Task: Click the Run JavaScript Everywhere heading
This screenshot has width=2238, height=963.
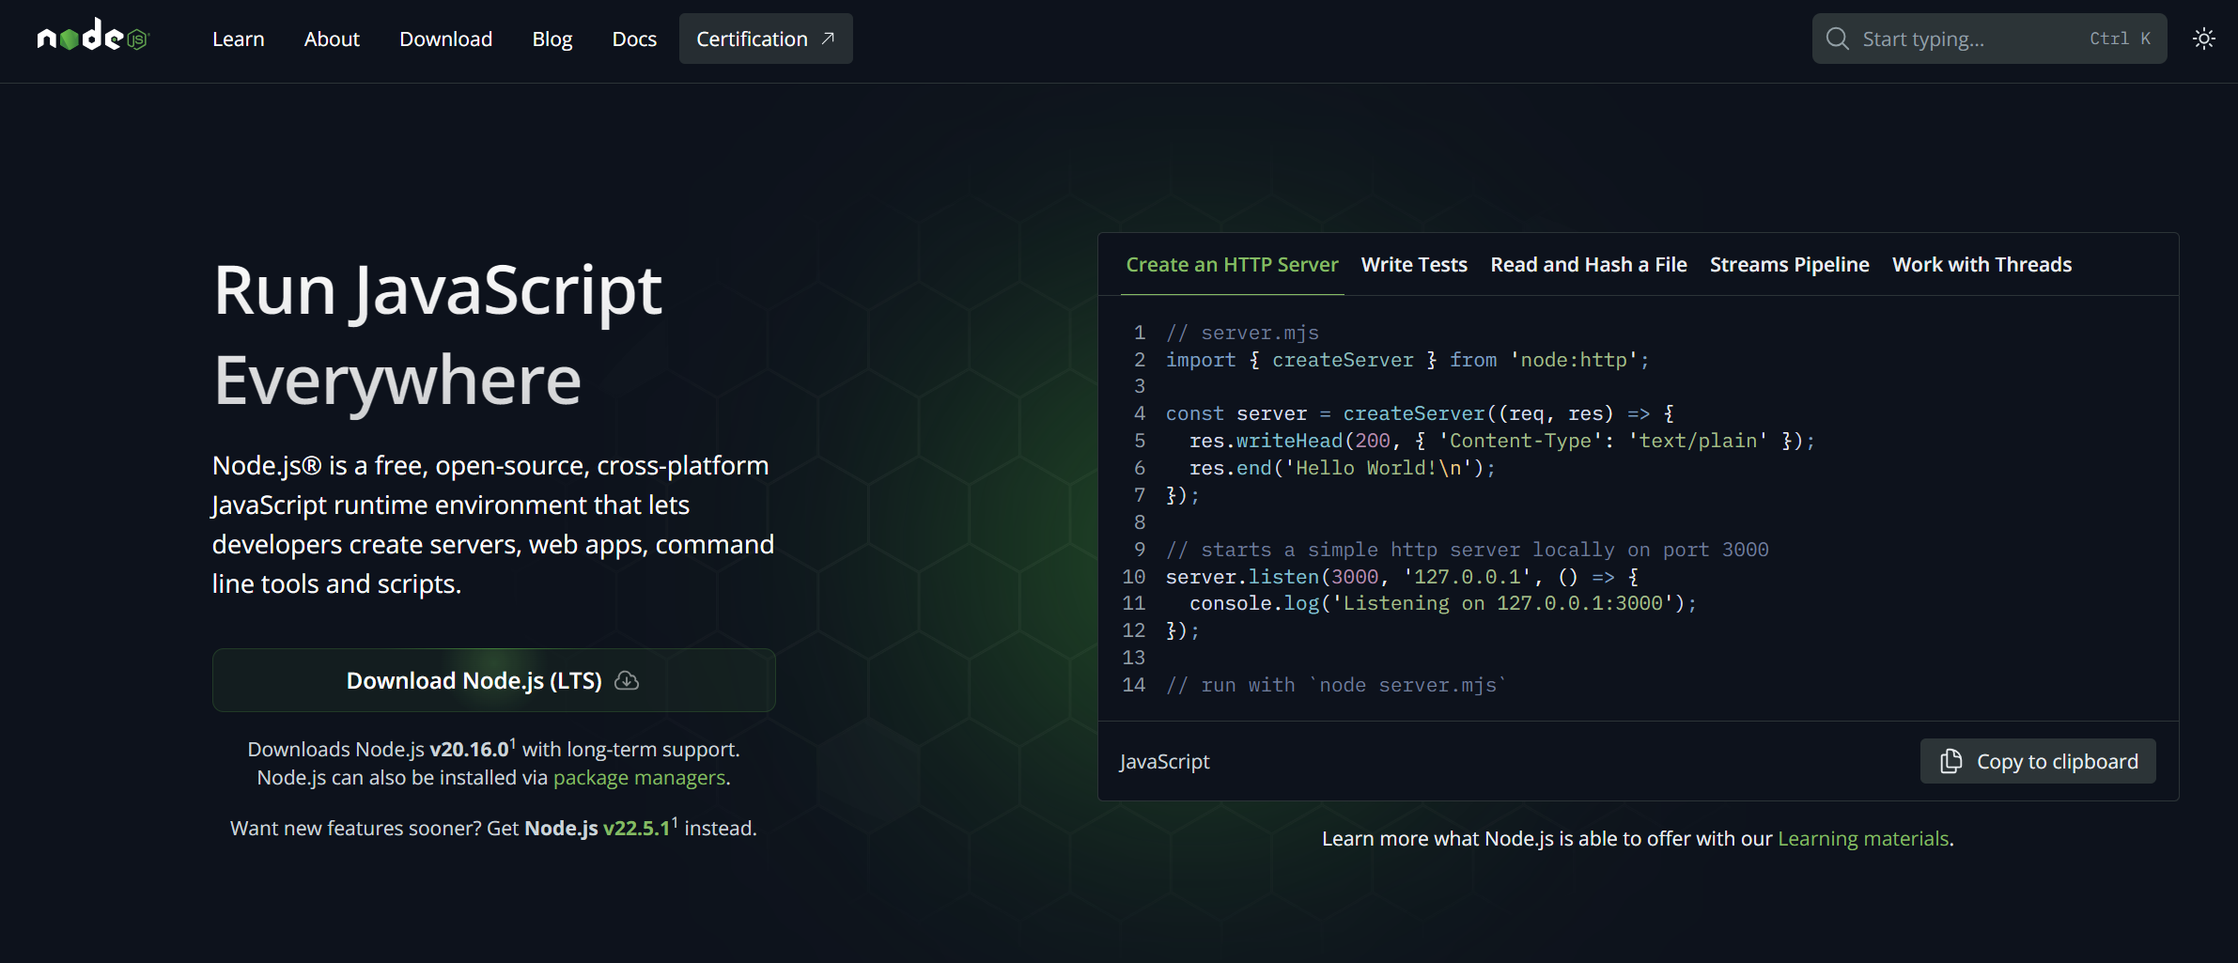Action: point(439,334)
